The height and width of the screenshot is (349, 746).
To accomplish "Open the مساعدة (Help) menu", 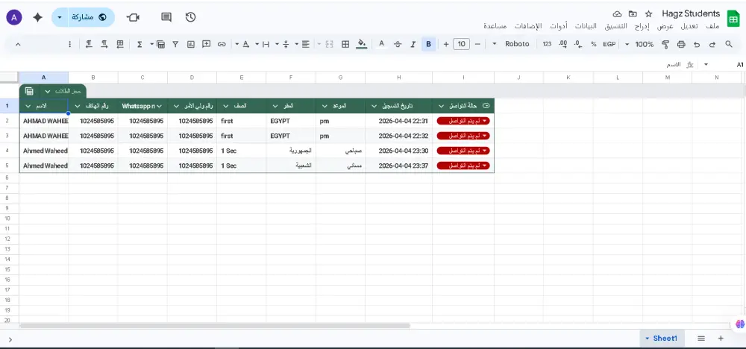I will point(495,26).
